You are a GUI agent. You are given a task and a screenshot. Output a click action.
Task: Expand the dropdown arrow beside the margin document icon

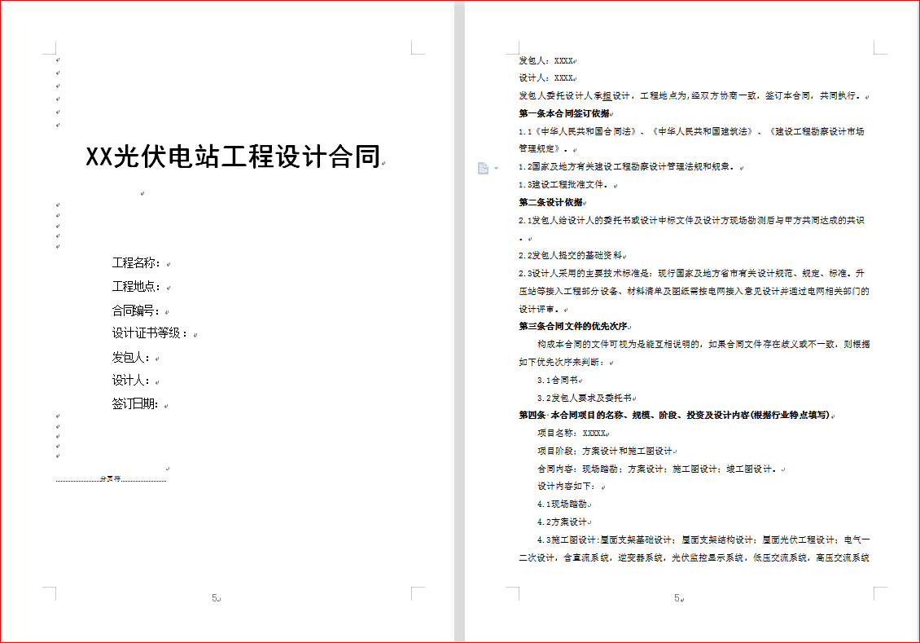tap(495, 169)
